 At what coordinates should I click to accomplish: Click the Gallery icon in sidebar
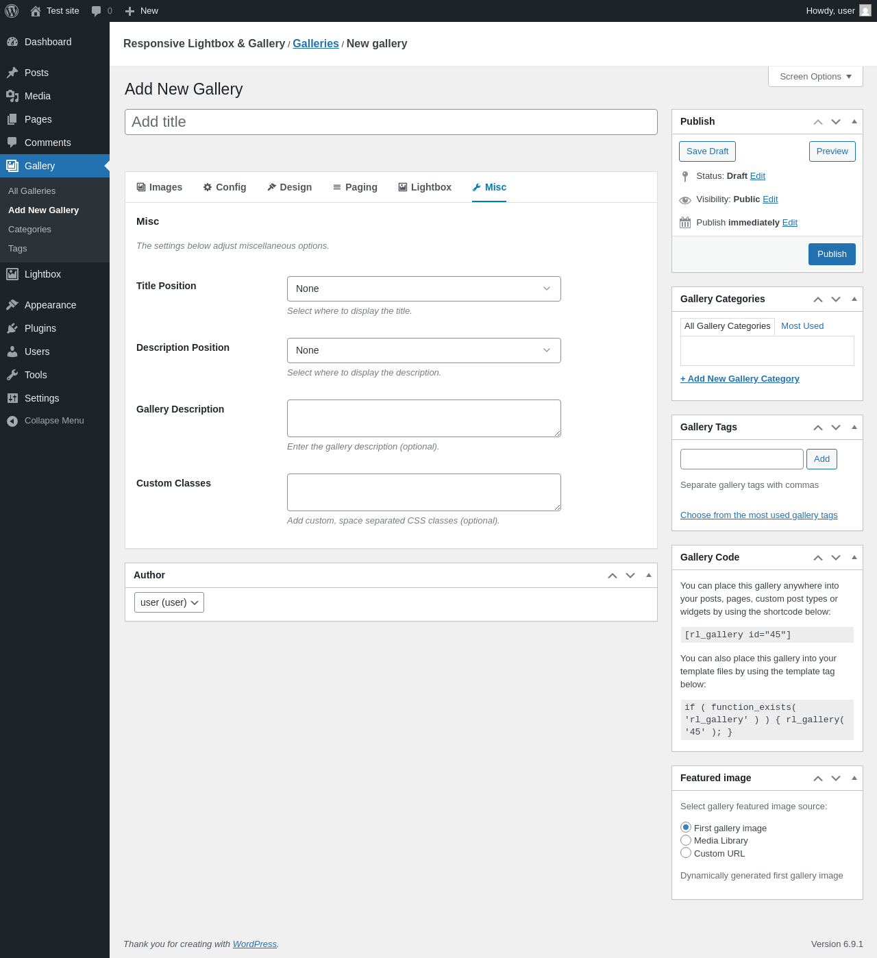point(12,166)
